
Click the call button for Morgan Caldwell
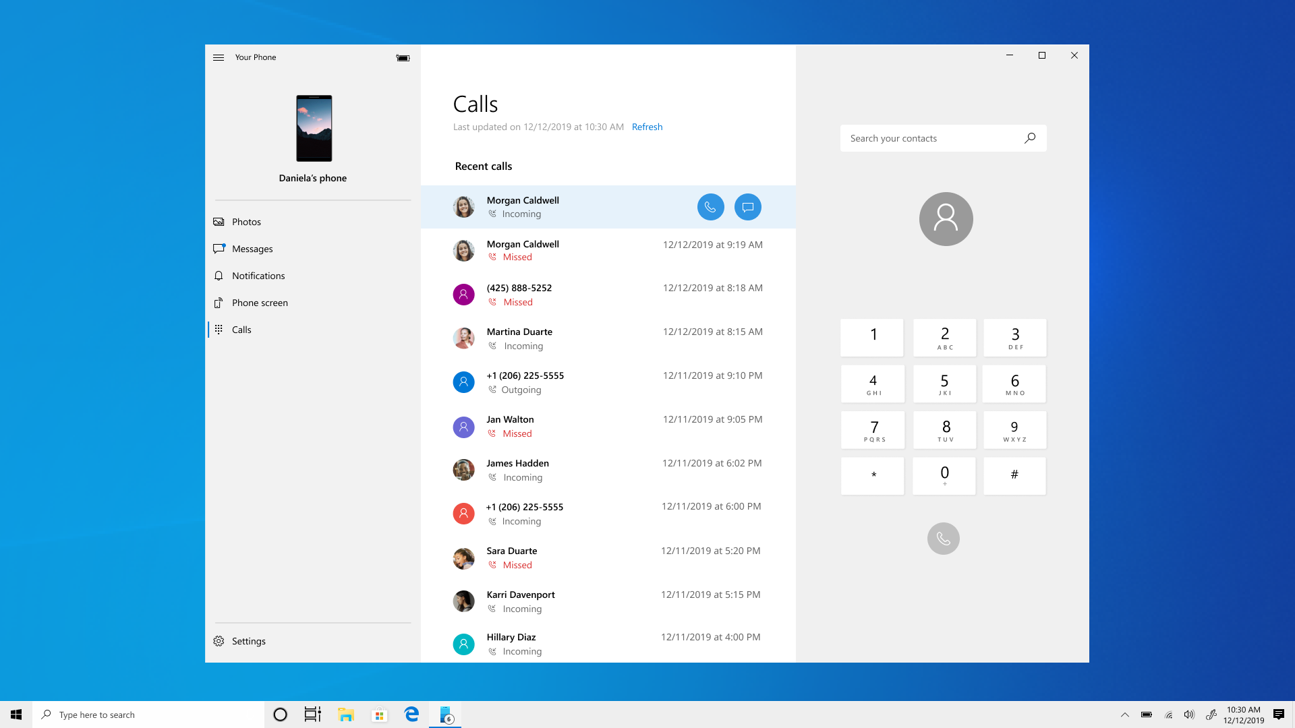710,206
